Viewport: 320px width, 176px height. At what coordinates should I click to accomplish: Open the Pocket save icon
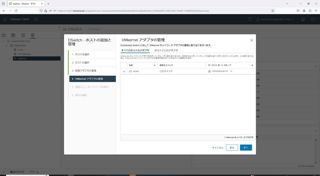point(298,11)
